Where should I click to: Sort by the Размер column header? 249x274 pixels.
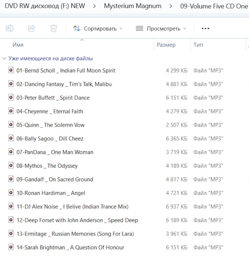coord(166,45)
